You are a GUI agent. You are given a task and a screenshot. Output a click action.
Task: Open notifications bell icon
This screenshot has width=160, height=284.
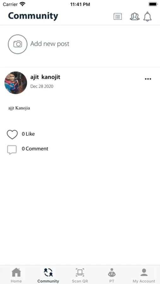click(147, 16)
